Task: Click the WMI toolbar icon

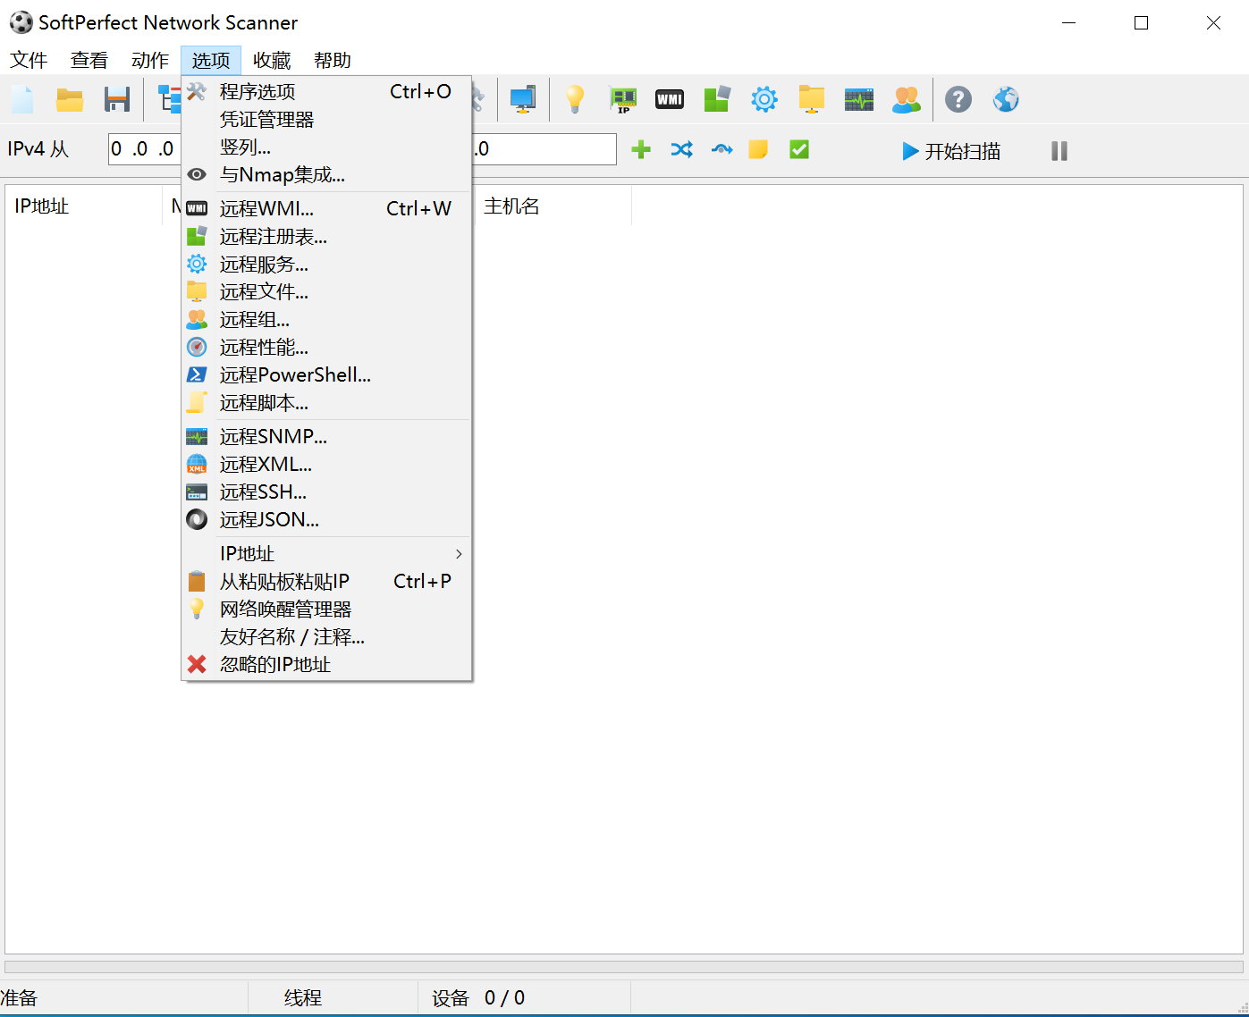Action: (x=670, y=99)
